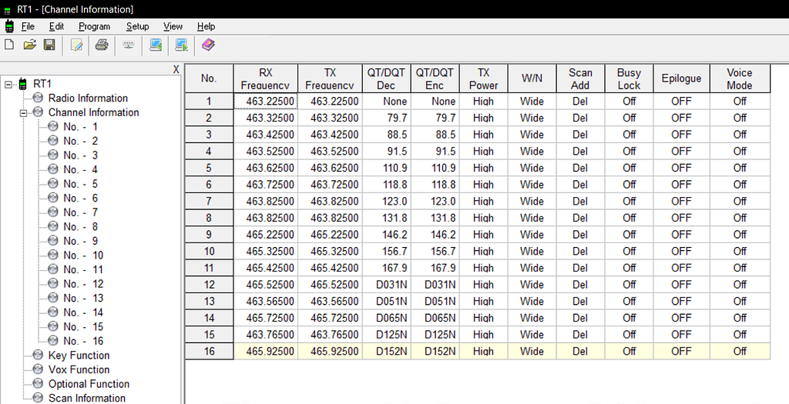Screen dimensions: 789x404
Task: Click RX Frequency cell for channel 1
Action: (x=265, y=102)
